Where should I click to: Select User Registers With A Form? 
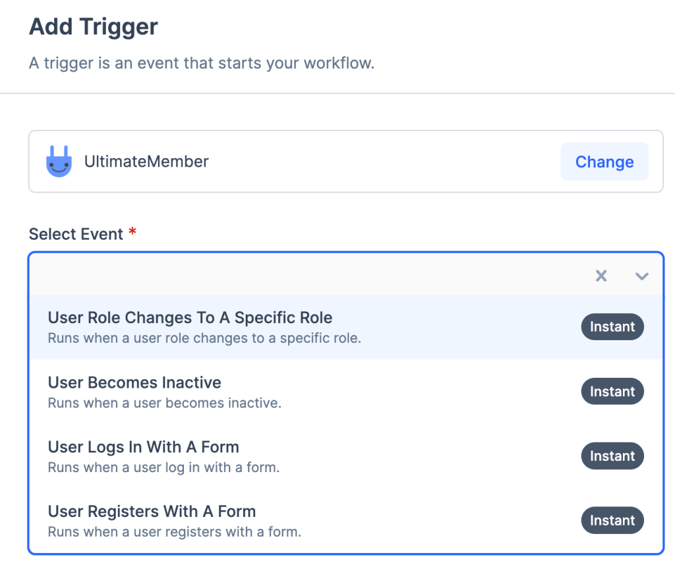[x=152, y=512]
